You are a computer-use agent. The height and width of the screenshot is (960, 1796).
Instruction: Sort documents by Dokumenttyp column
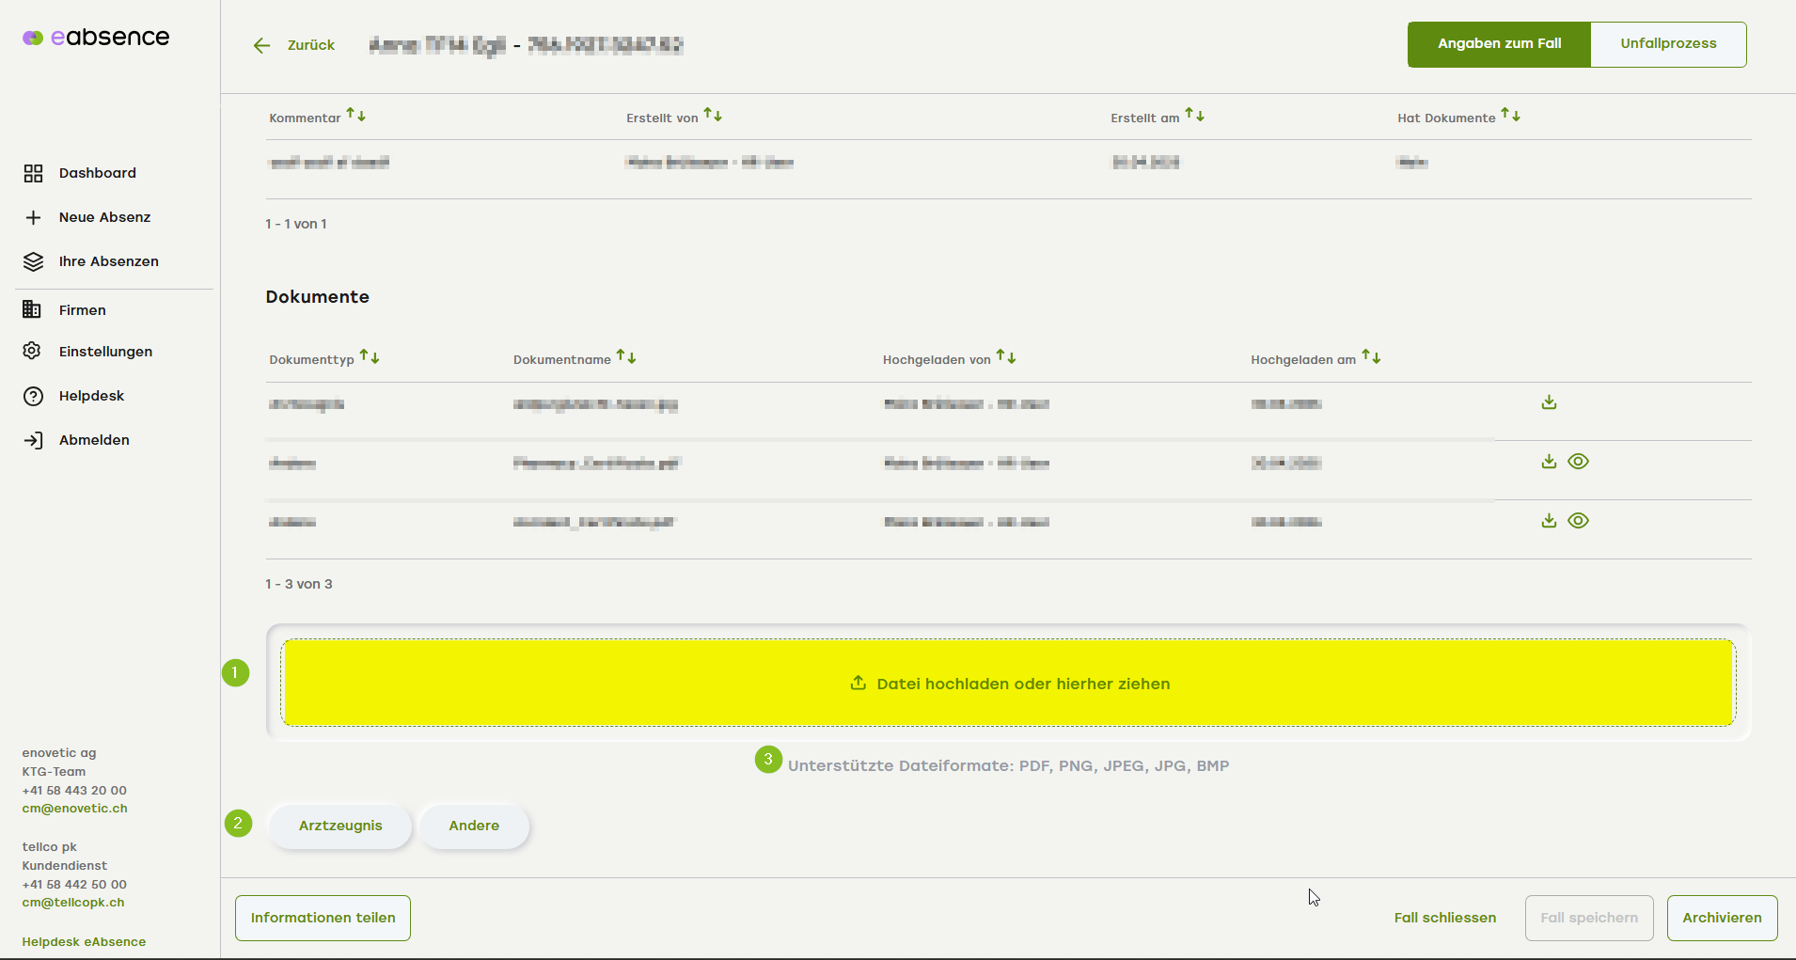(370, 358)
